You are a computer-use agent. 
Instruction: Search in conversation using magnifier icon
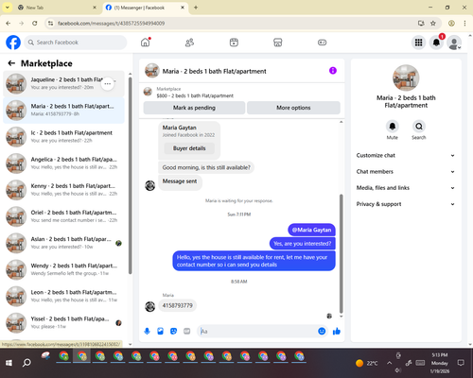(419, 127)
